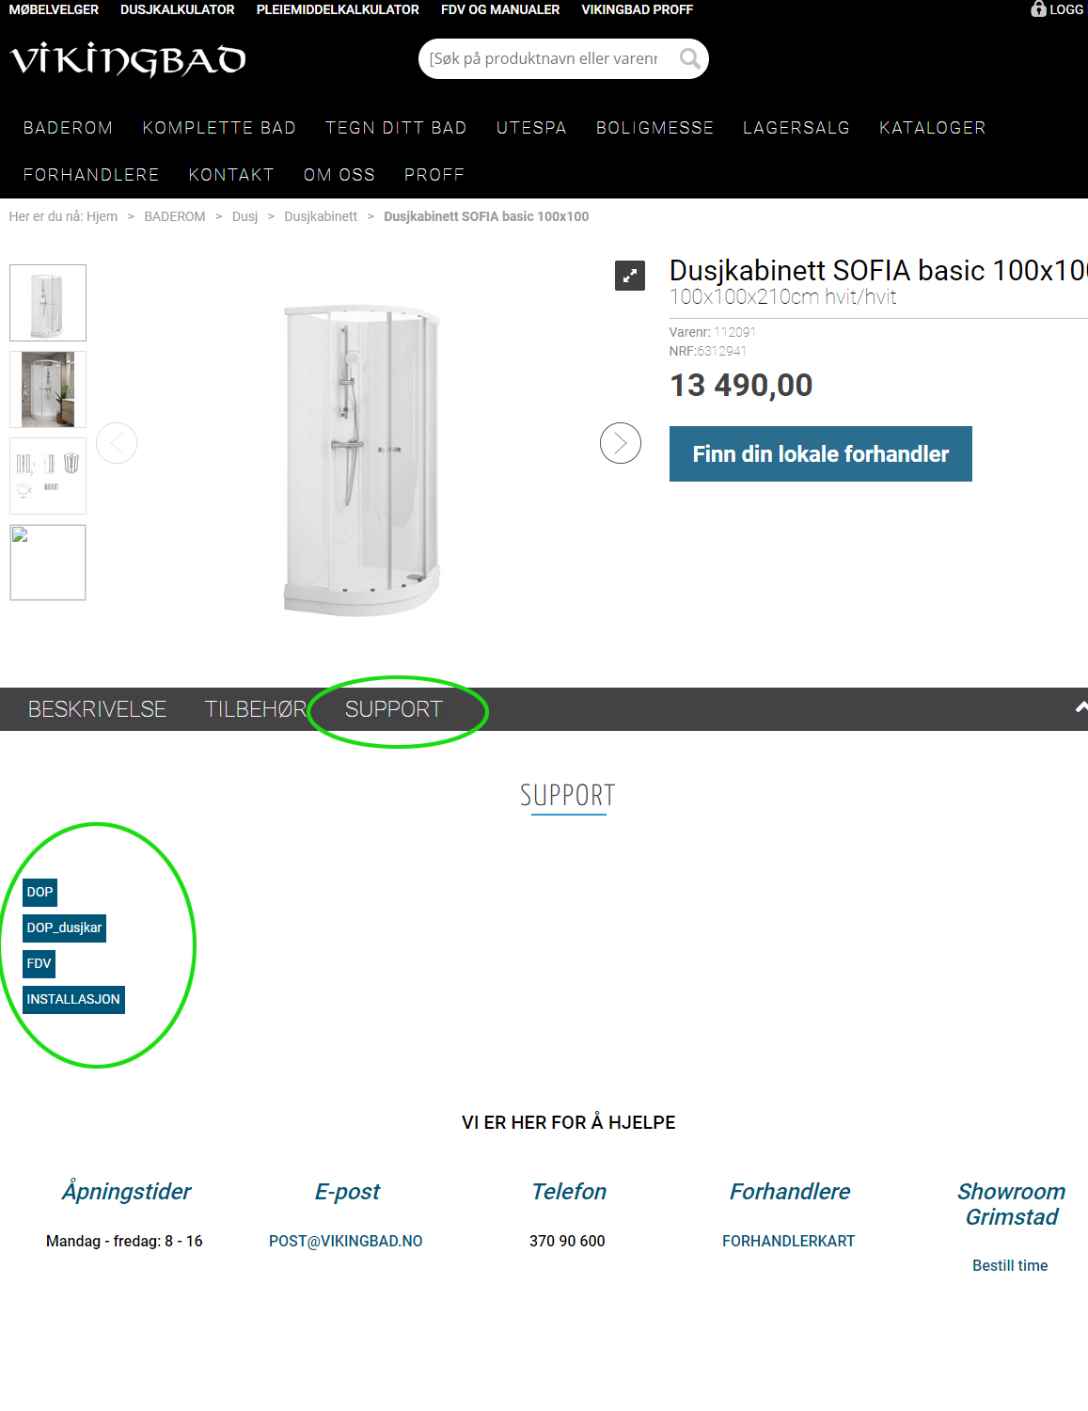1088x1411 pixels.
Task: Click the search magnifier icon
Action: [x=689, y=59]
